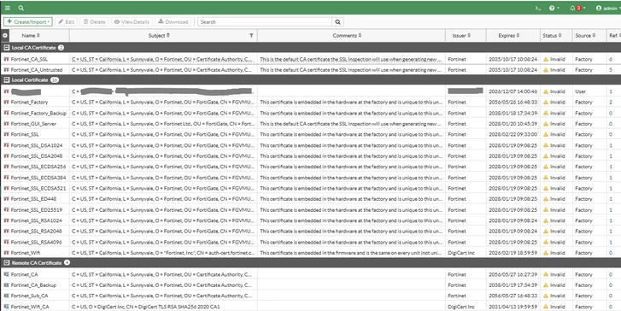Collapse the Local CA Certificate group
Viewport: 621px width, 311px height.
click(x=6, y=48)
